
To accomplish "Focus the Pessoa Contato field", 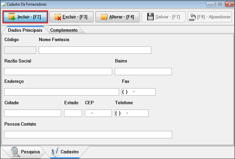I will (x=88, y=135).
